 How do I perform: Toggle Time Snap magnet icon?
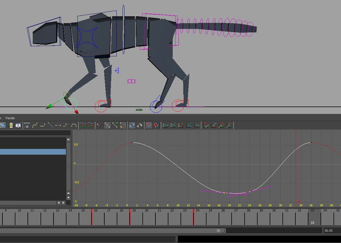(148, 125)
